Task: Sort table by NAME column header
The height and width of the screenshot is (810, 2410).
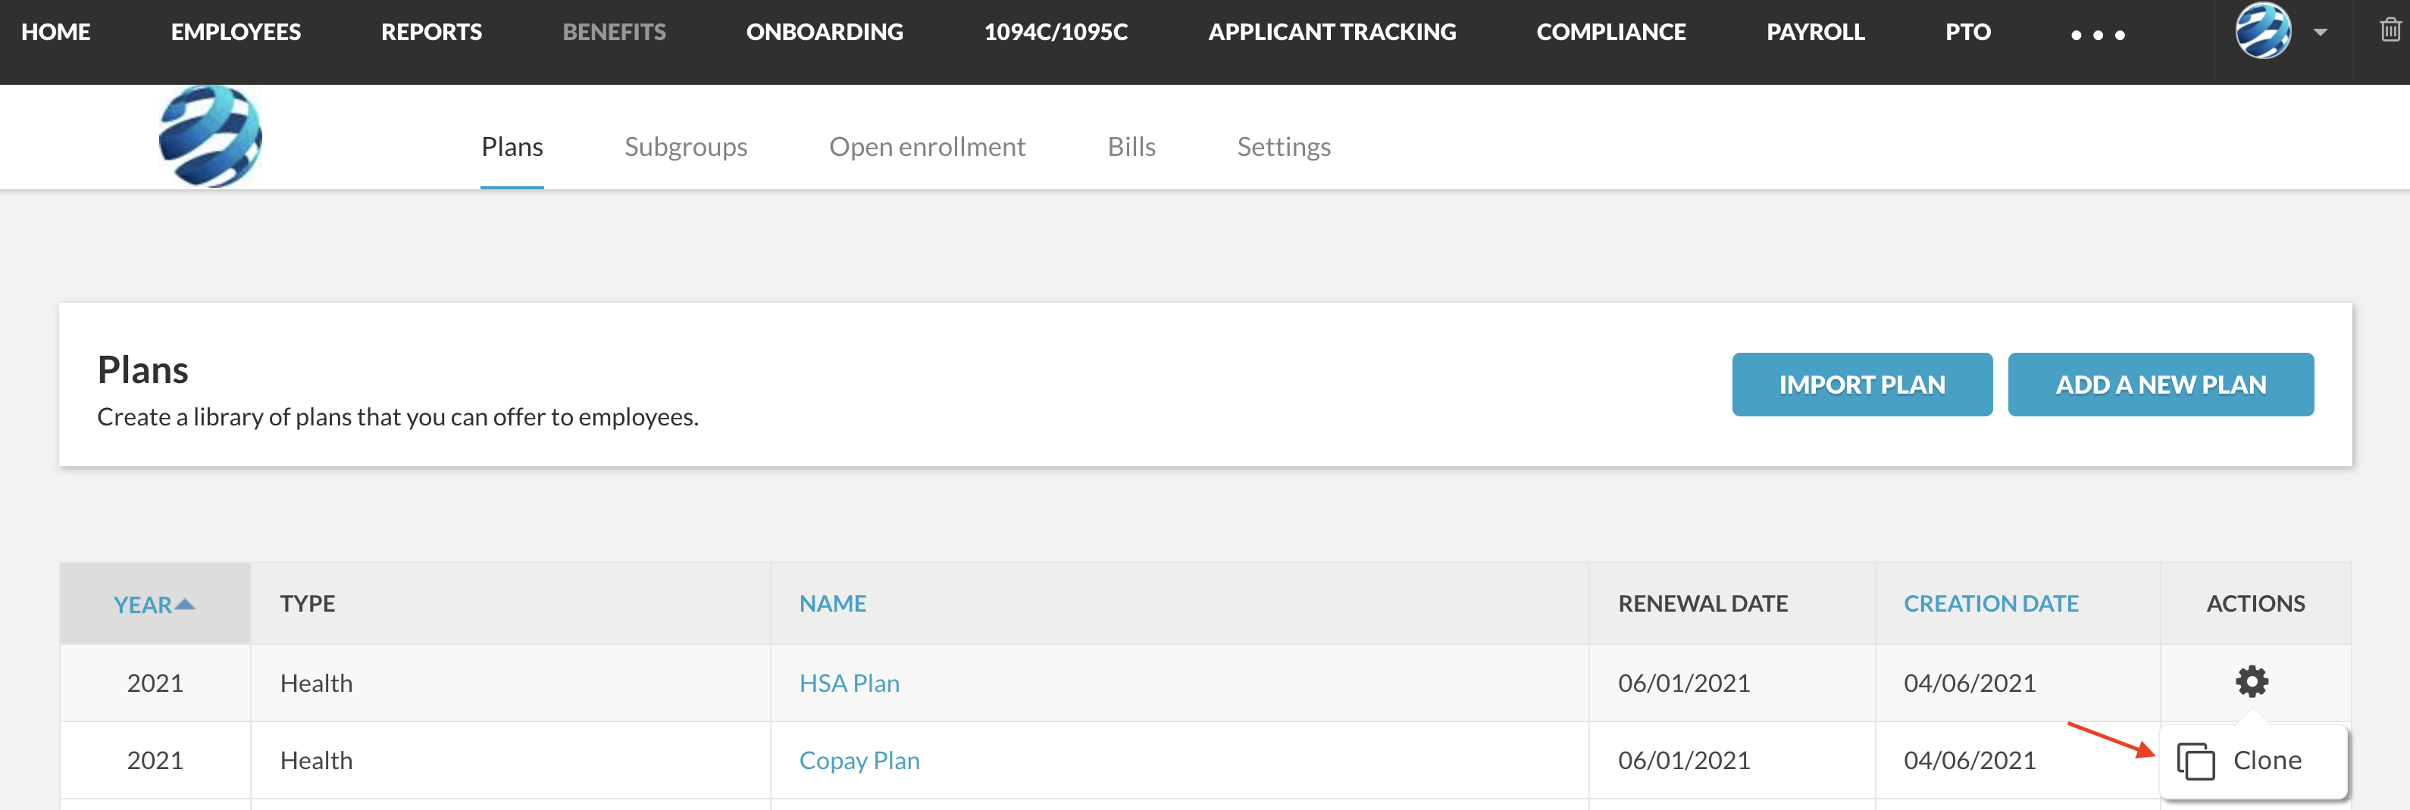Action: (x=833, y=603)
